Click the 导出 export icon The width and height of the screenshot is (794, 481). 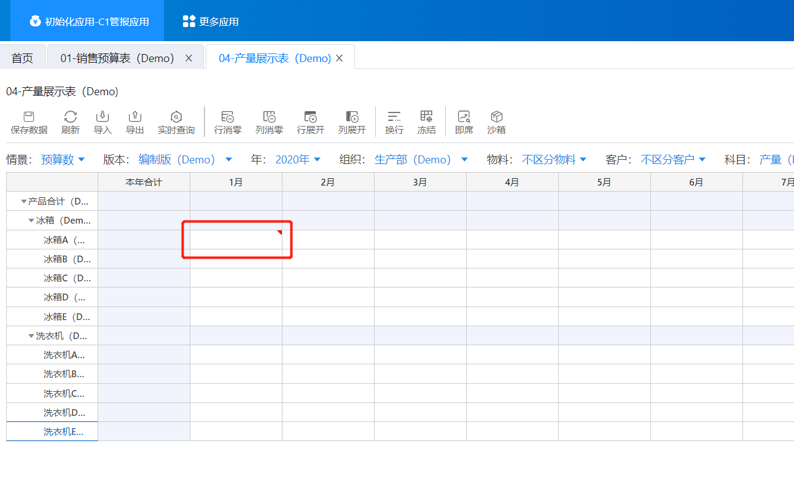134,117
